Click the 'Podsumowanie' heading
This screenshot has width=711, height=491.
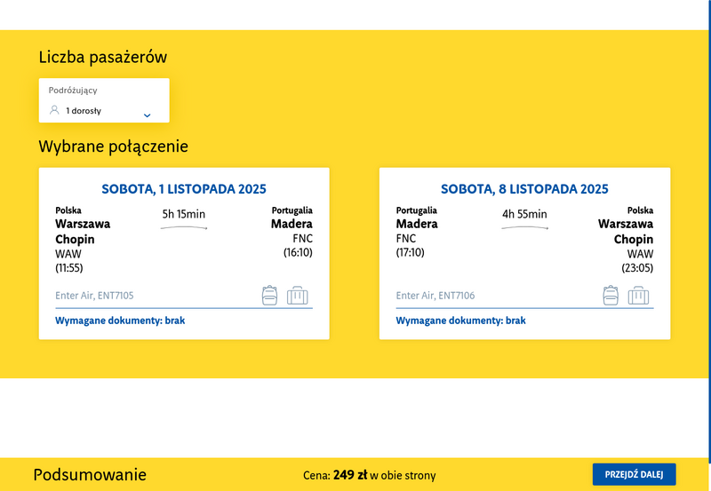90,475
